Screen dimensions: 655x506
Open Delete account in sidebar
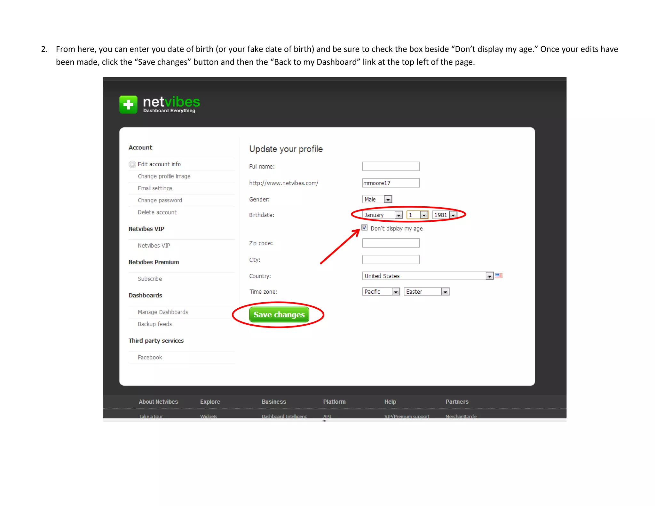pyautogui.click(x=157, y=212)
